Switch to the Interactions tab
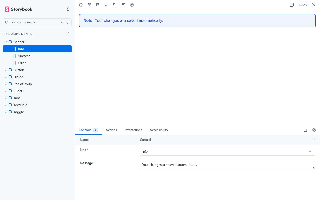This screenshot has width=320, height=200. [133, 130]
